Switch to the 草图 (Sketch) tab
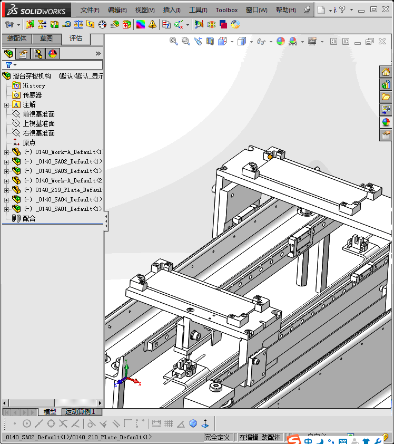394x444 pixels. [46, 38]
